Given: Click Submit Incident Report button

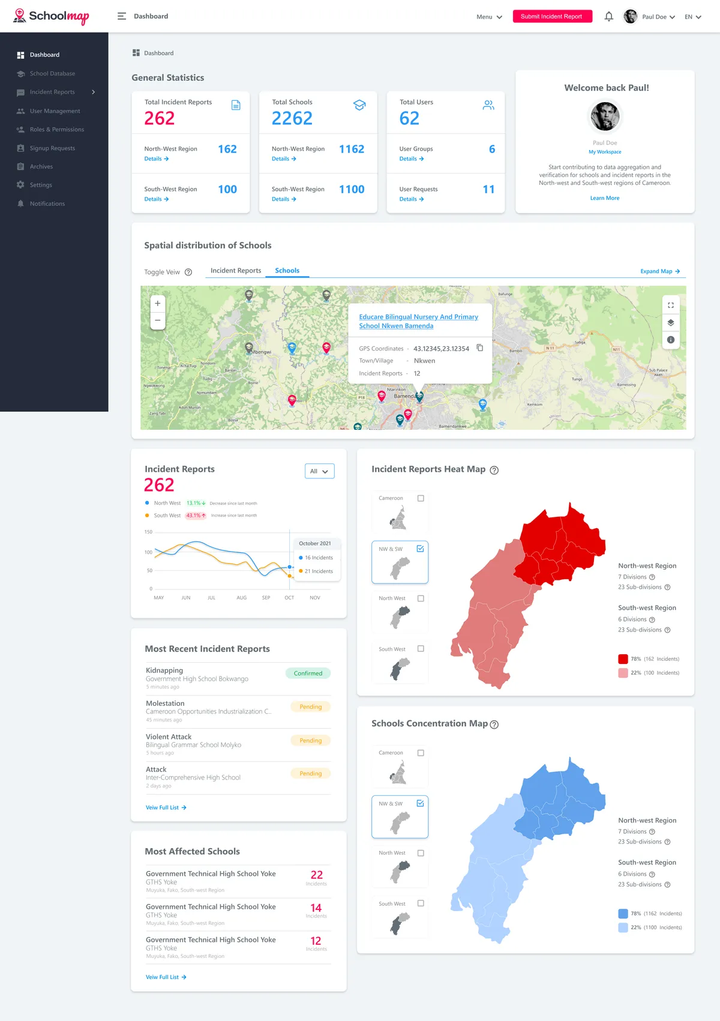Looking at the screenshot, I should click(552, 16).
